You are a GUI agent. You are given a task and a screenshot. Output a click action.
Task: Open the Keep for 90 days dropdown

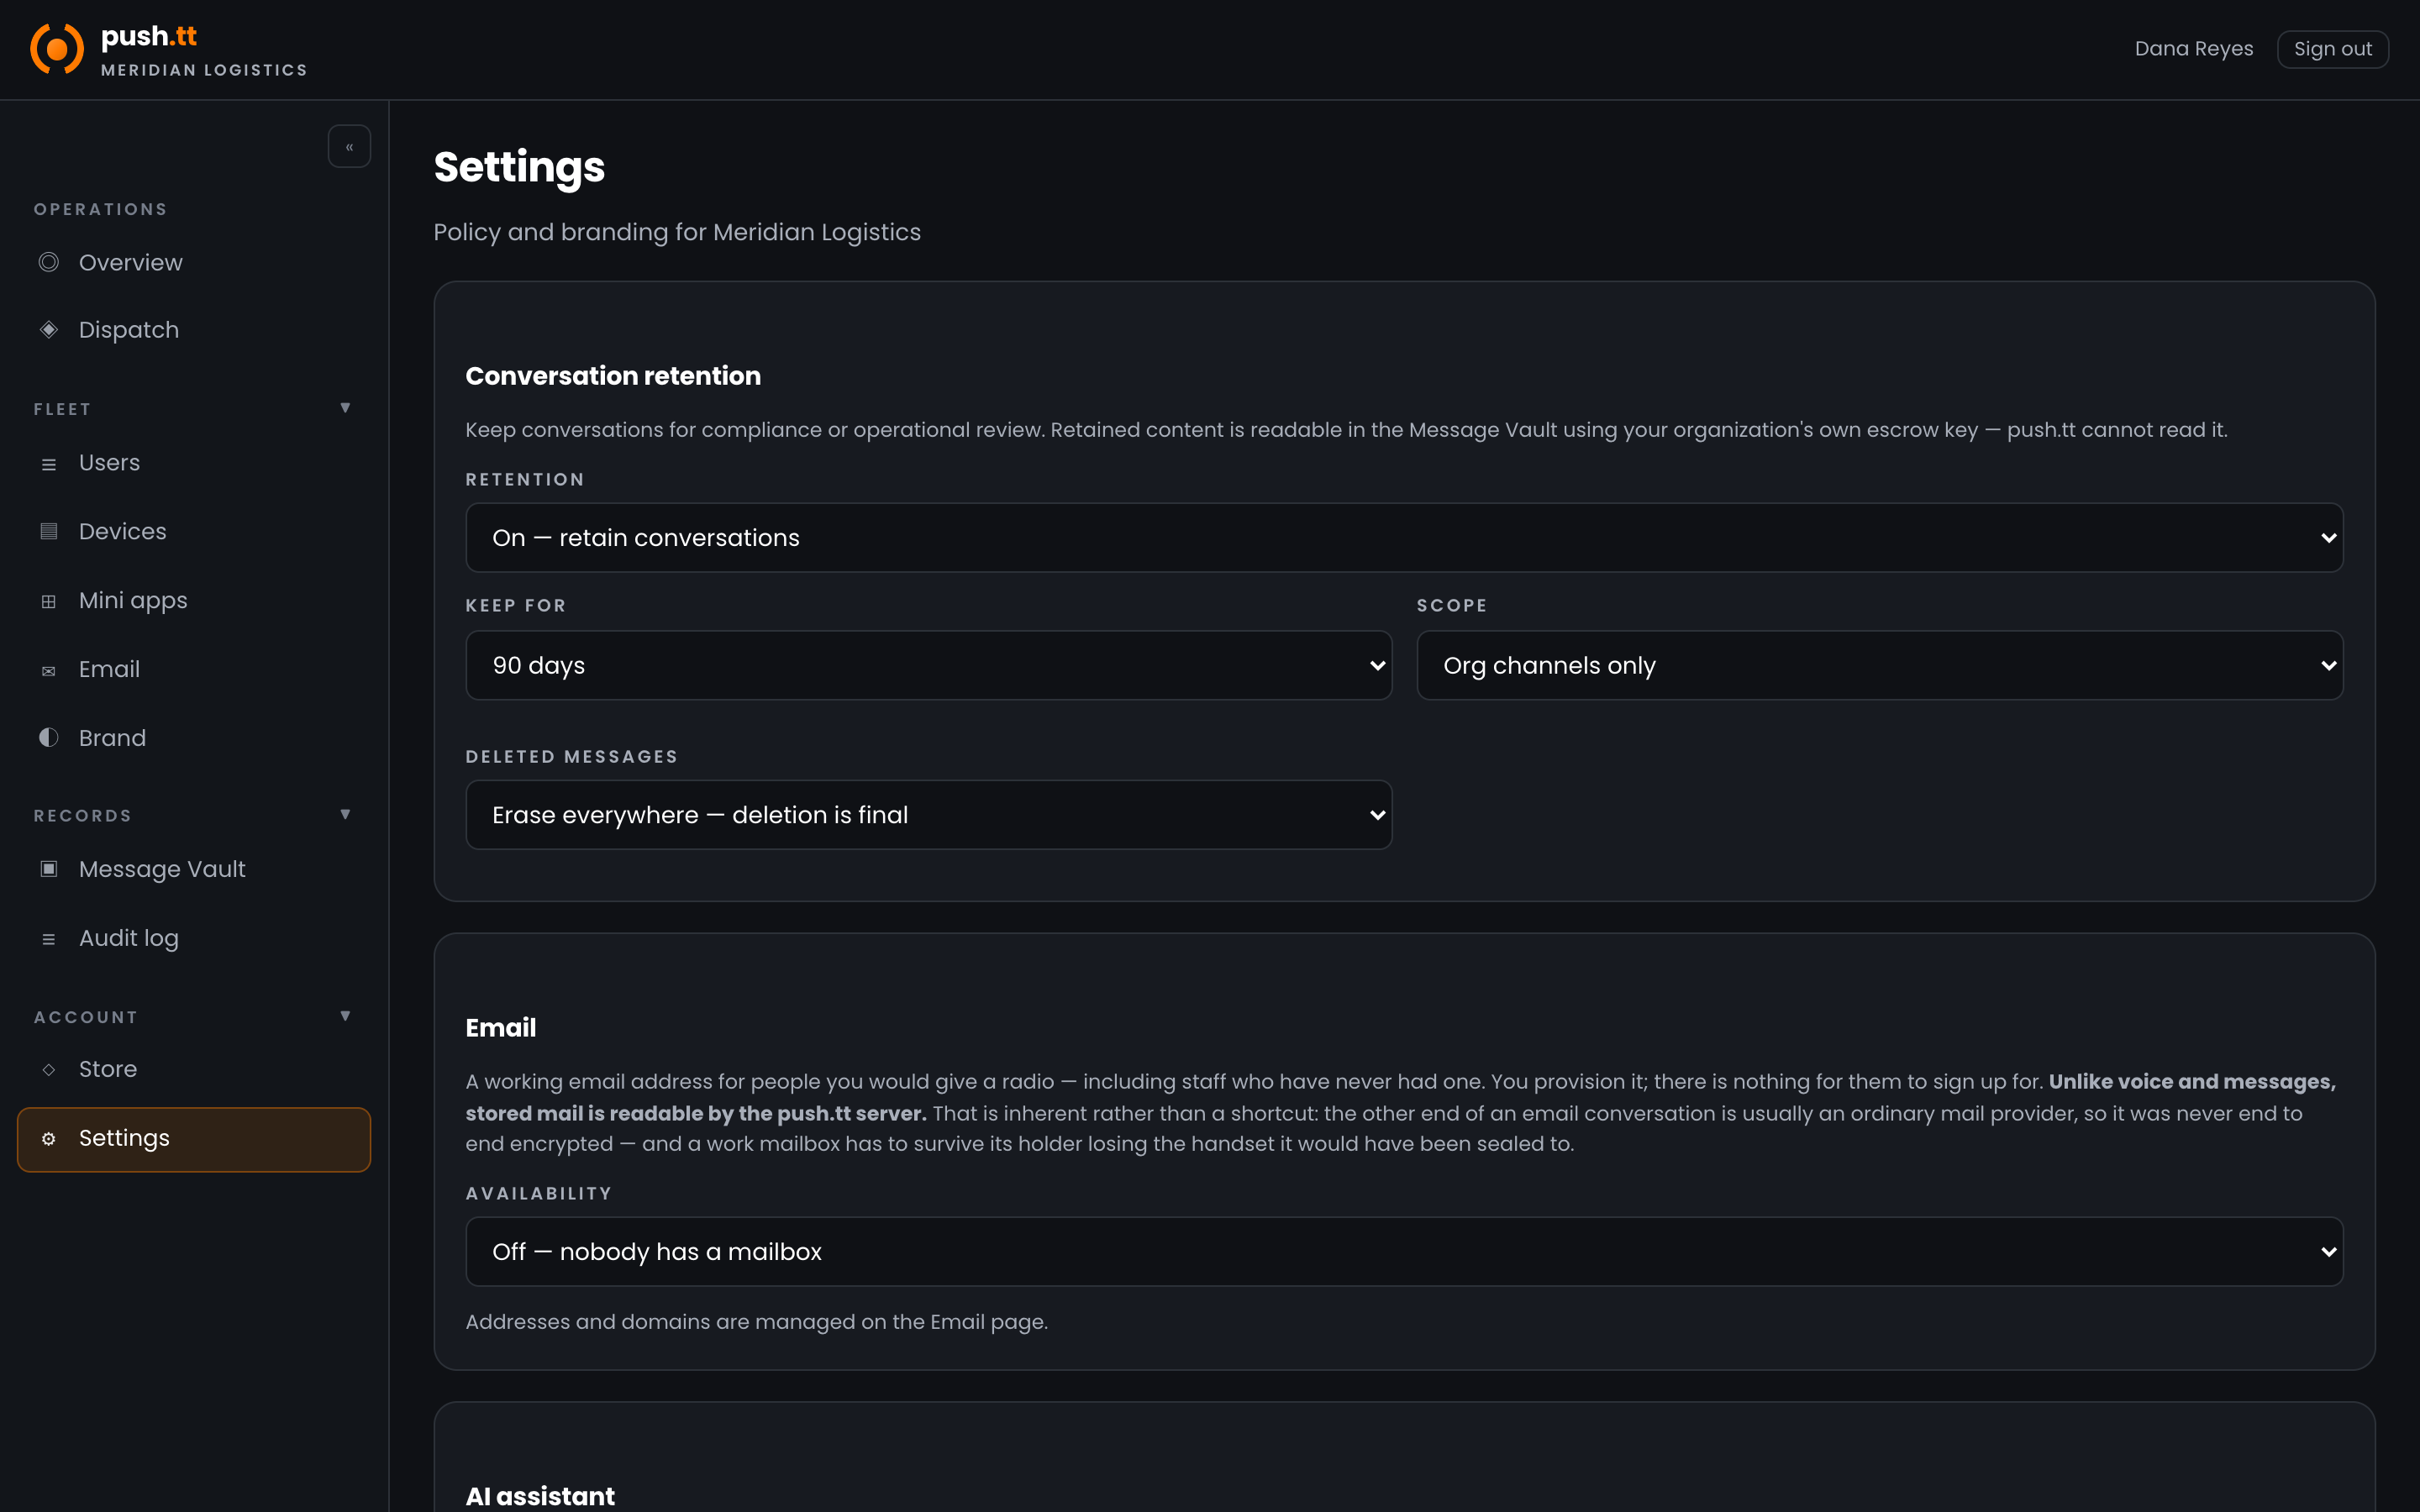click(x=929, y=665)
